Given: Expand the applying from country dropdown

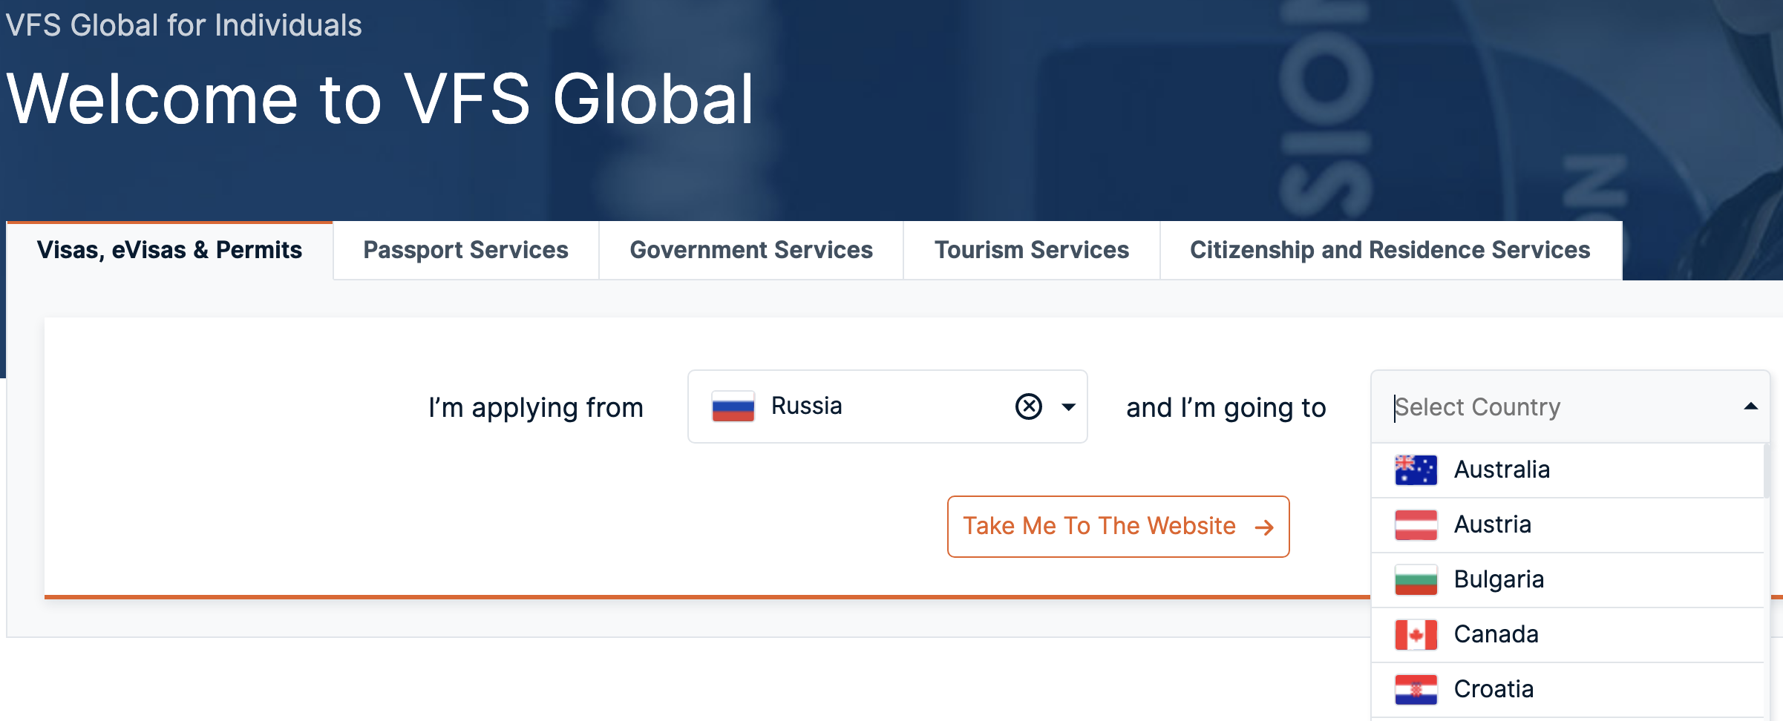Looking at the screenshot, I should (x=1068, y=406).
